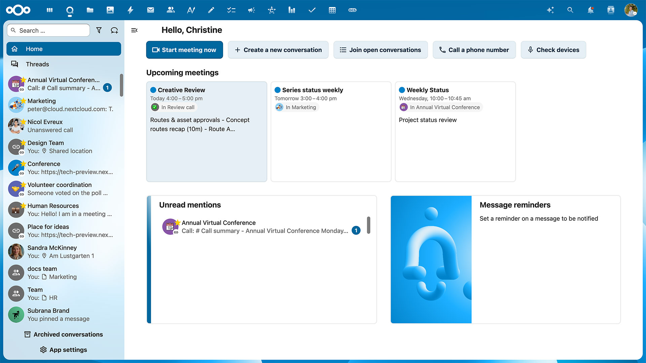This screenshot has width=646, height=363.
Task: Click the new conversation bubble icon in sidebar
Action: coord(114,30)
